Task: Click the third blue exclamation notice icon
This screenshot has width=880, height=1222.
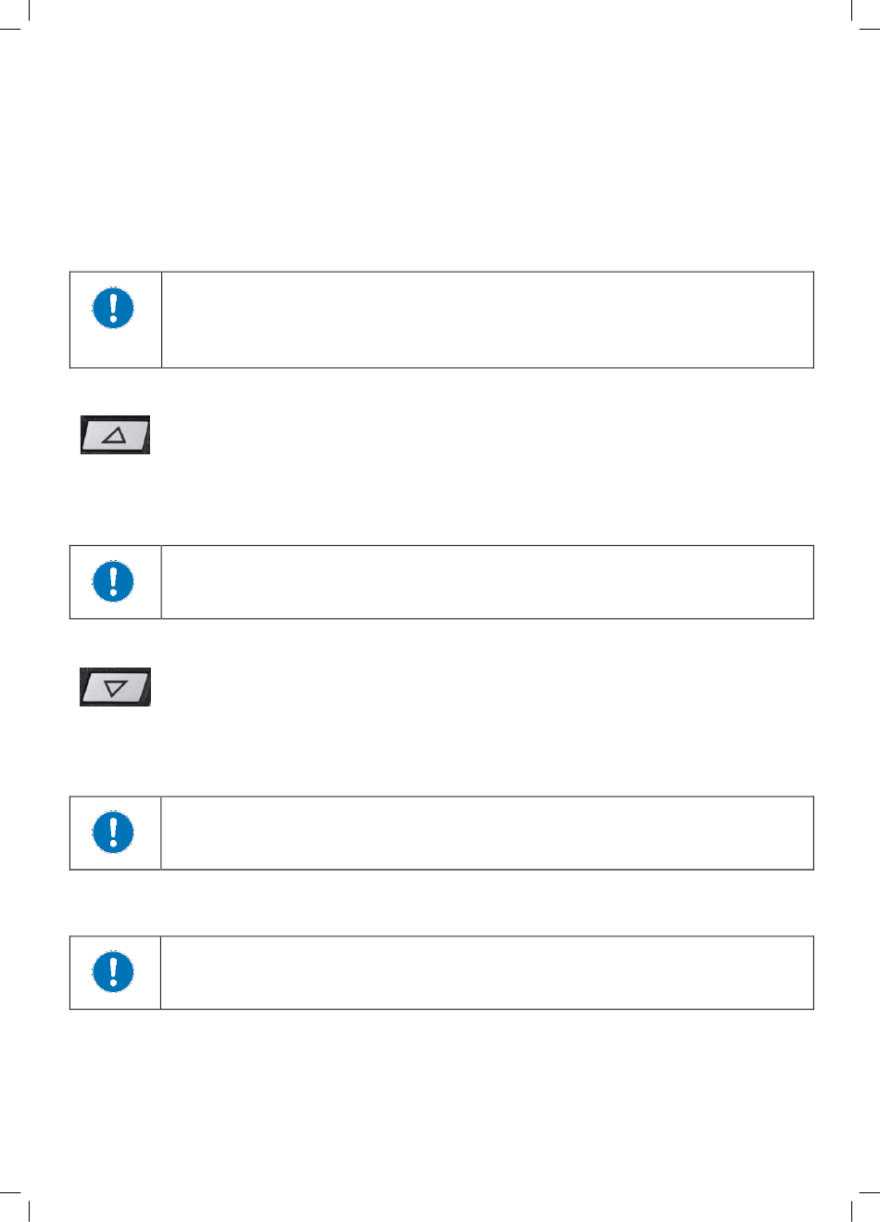Action: click(113, 832)
